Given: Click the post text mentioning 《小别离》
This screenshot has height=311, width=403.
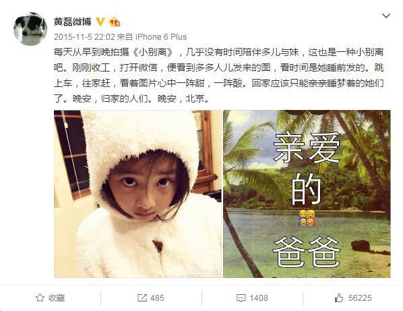Looking at the screenshot, I should click(219, 76).
